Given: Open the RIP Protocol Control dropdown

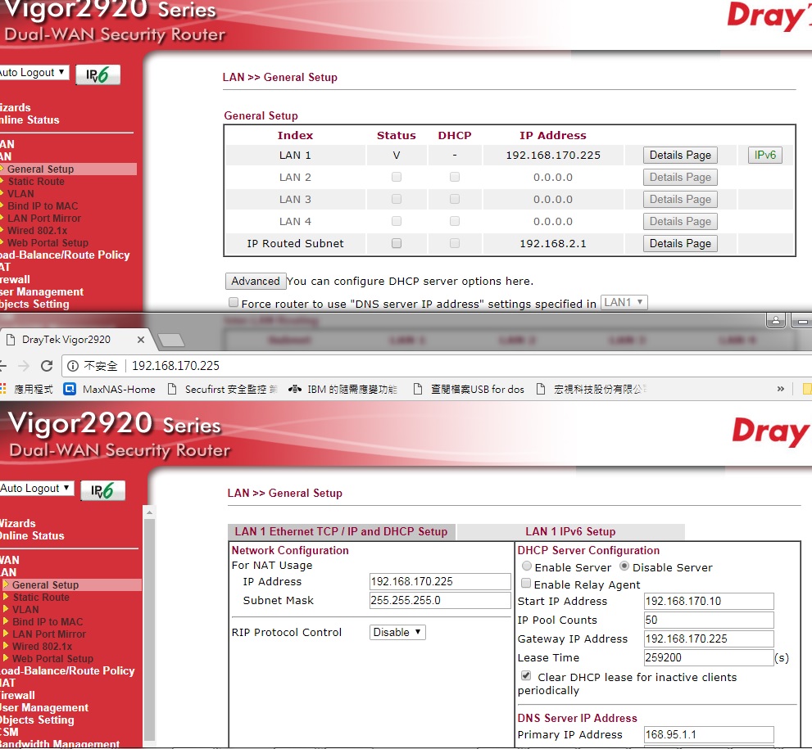Looking at the screenshot, I should pos(397,632).
